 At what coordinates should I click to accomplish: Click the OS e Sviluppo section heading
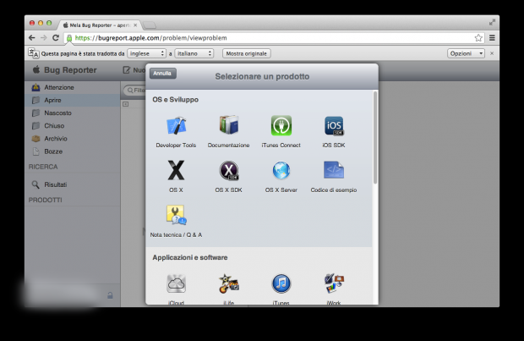point(176,99)
